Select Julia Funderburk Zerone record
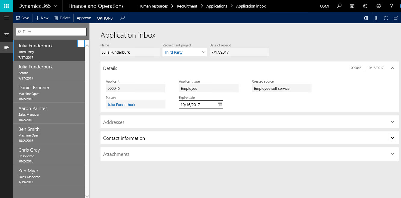 (x=49, y=72)
